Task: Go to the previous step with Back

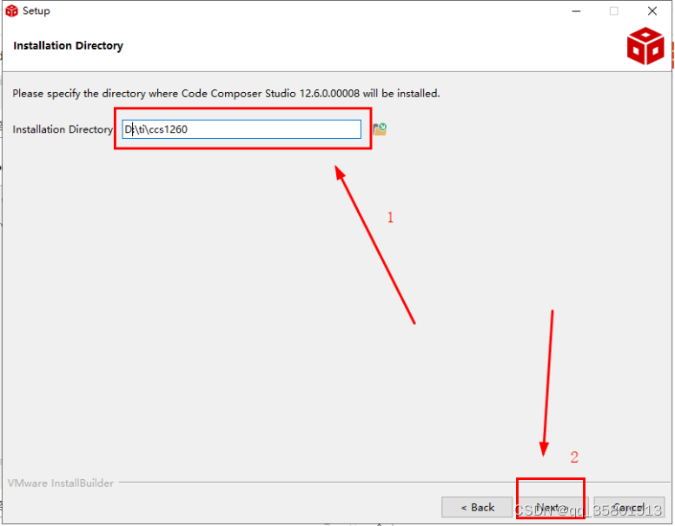Action: (477, 508)
